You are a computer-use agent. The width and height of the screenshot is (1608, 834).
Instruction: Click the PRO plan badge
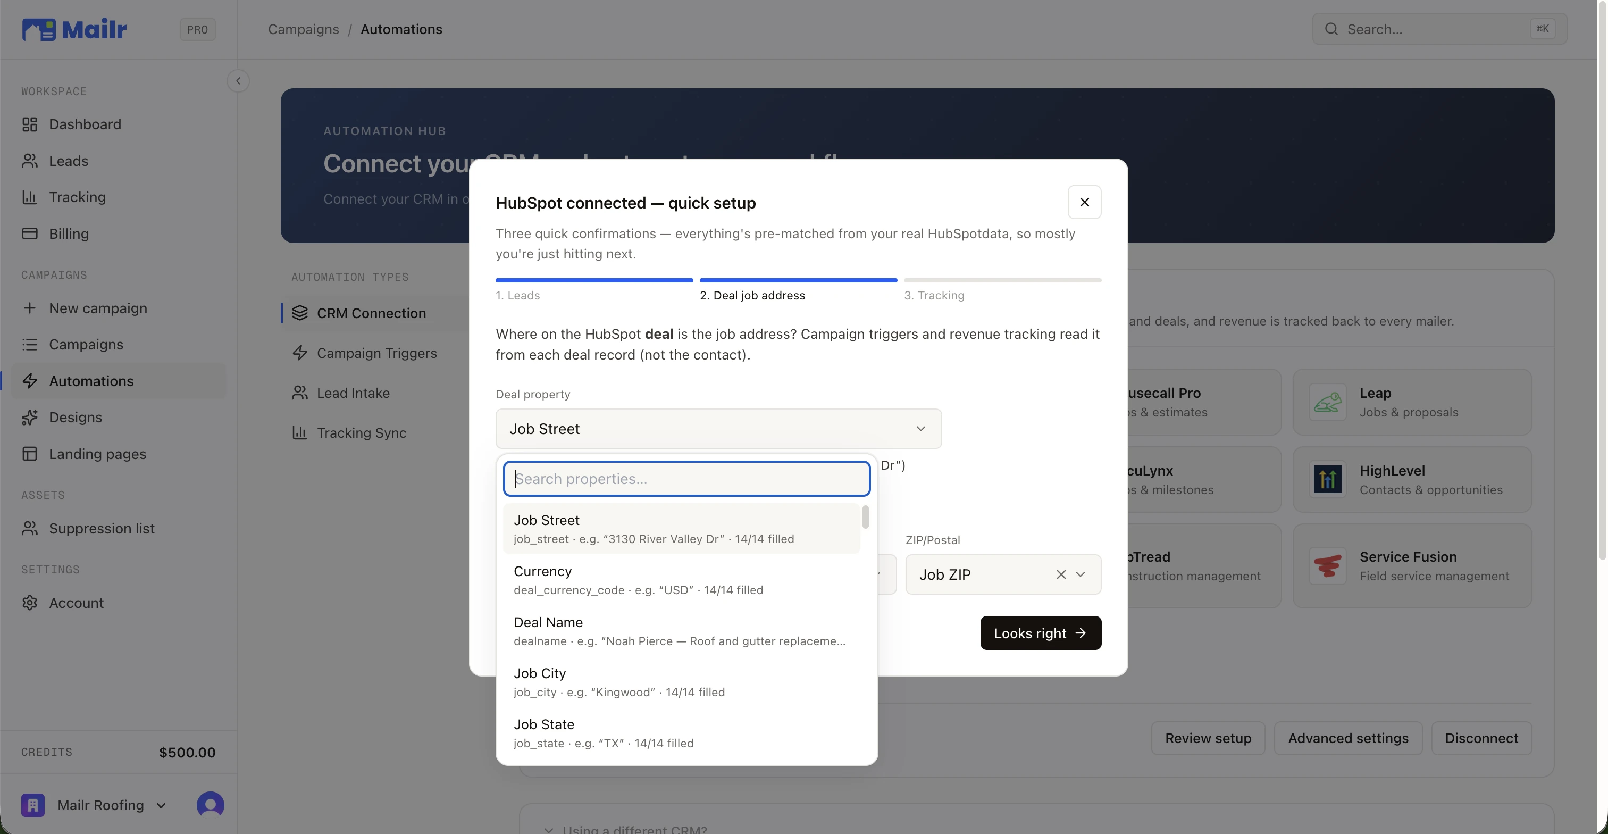(x=197, y=29)
